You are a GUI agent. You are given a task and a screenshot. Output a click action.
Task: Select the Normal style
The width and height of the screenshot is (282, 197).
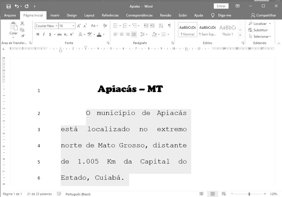188,30
